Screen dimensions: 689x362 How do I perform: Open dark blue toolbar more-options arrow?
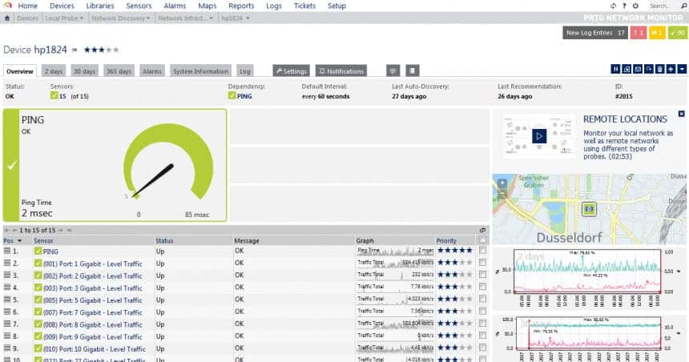pos(682,69)
